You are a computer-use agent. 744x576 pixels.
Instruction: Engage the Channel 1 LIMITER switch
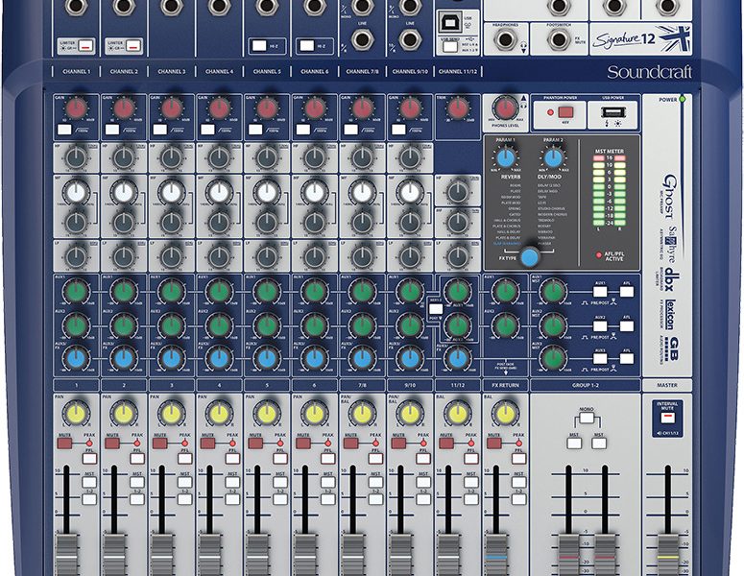pos(85,46)
